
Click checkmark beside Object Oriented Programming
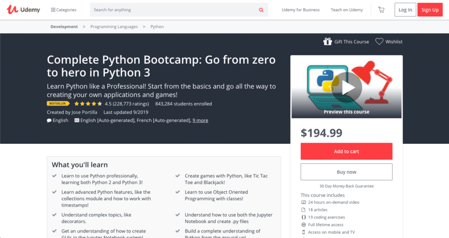178,192
